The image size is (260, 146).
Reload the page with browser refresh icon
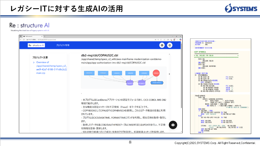(24, 40)
